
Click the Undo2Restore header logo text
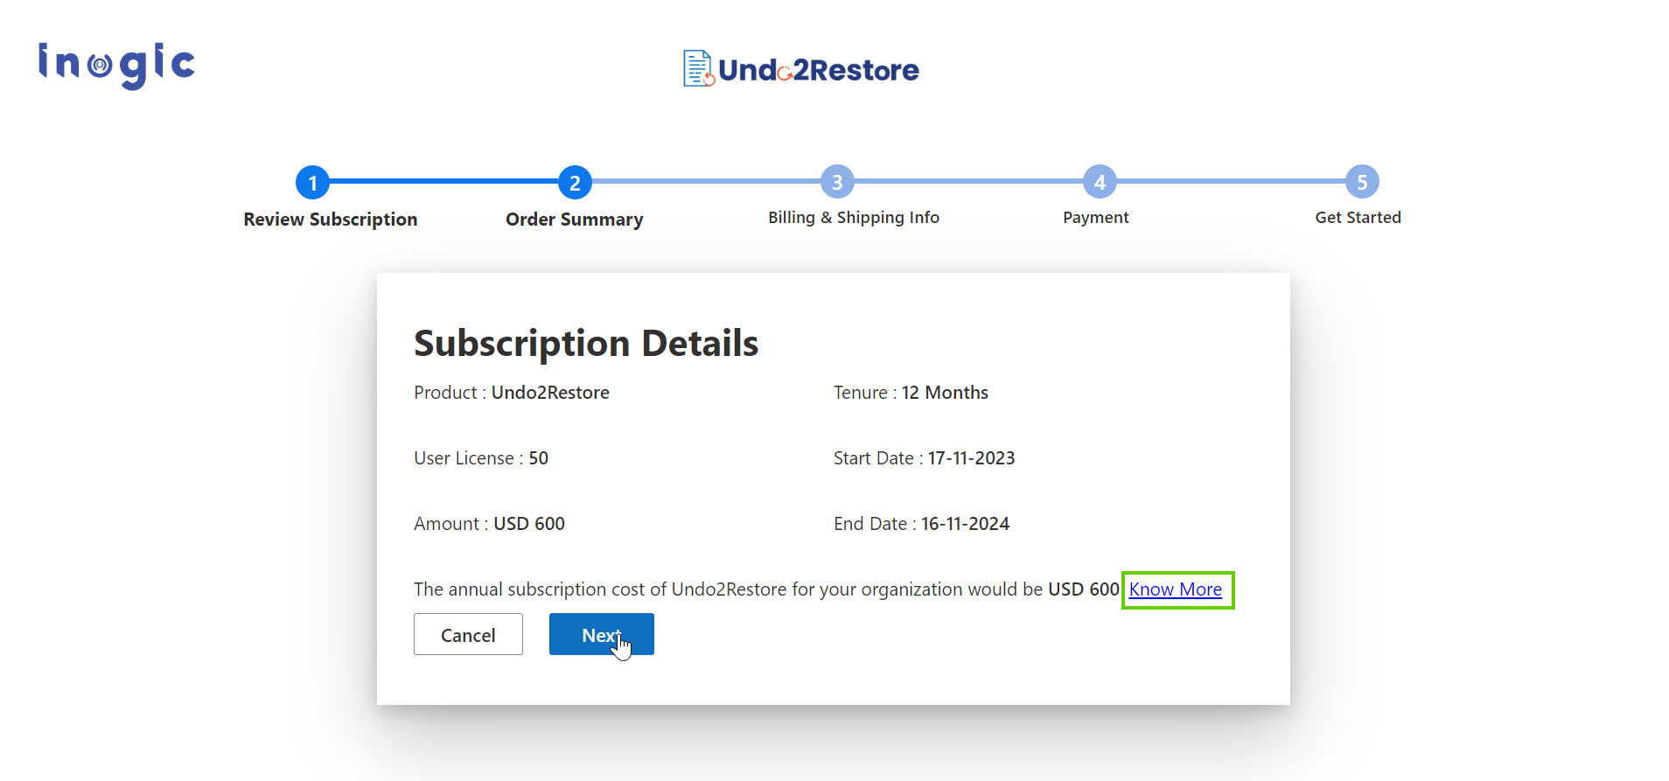[818, 70]
